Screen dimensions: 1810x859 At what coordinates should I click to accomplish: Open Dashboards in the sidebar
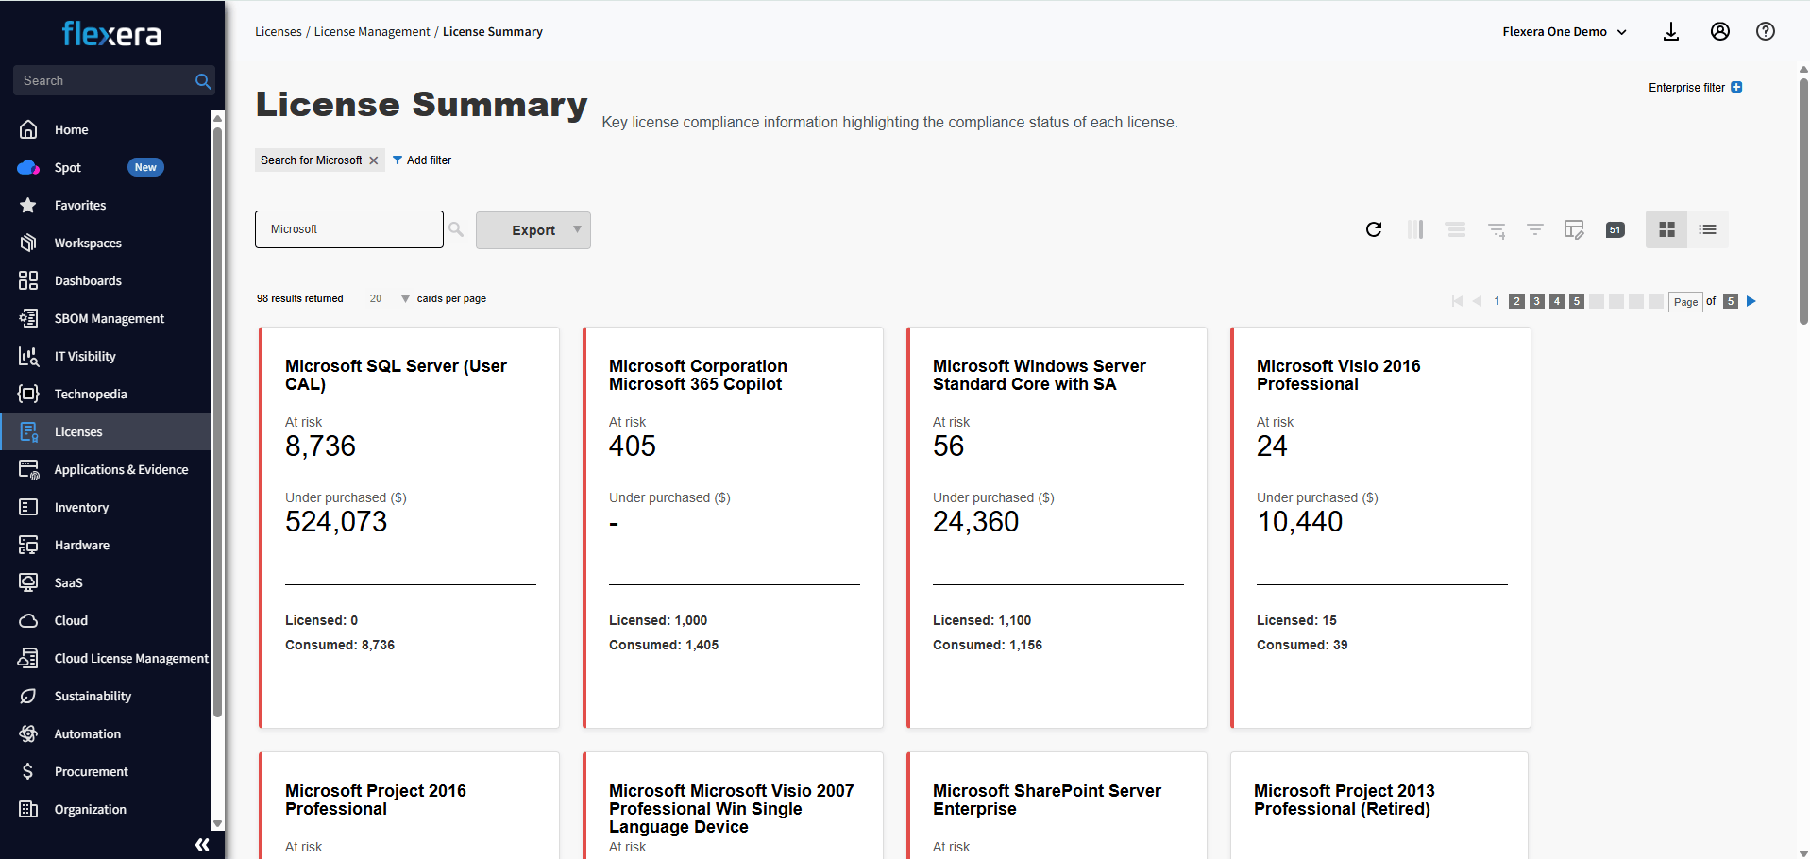(88, 280)
